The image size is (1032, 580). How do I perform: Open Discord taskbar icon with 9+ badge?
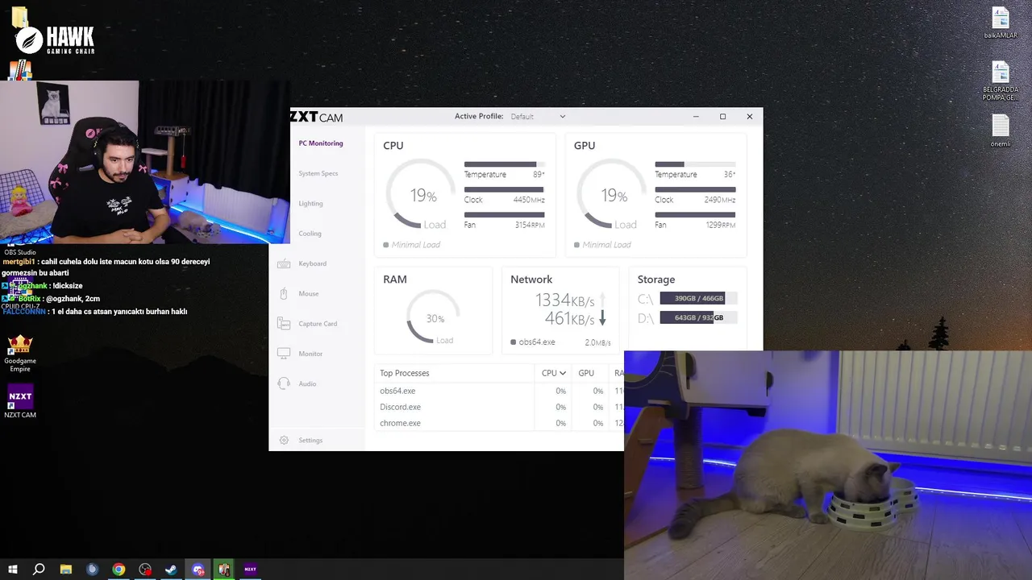click(198, 570)
